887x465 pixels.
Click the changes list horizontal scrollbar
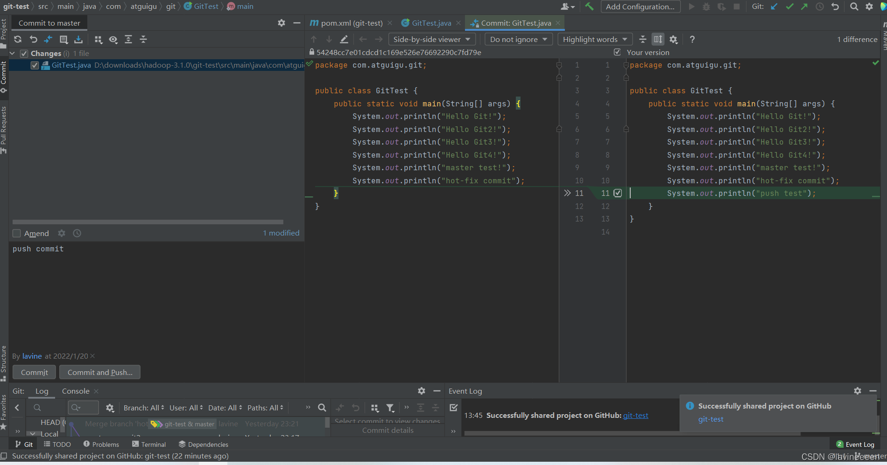(148, 222)
